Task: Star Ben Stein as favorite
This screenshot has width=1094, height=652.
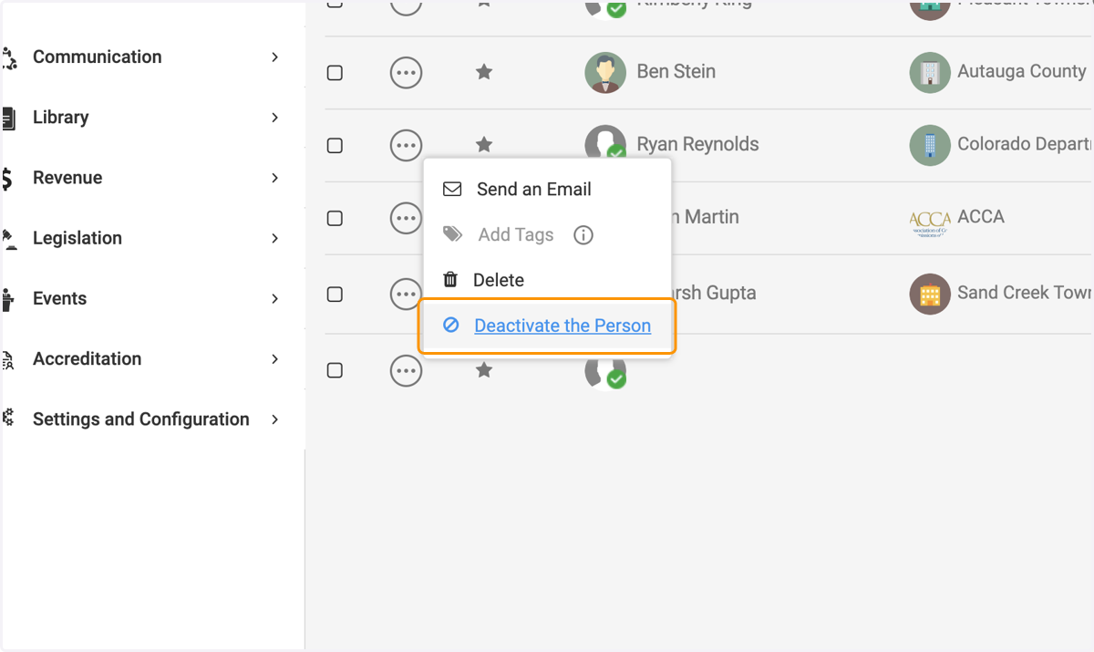Action: coord(484,71)
